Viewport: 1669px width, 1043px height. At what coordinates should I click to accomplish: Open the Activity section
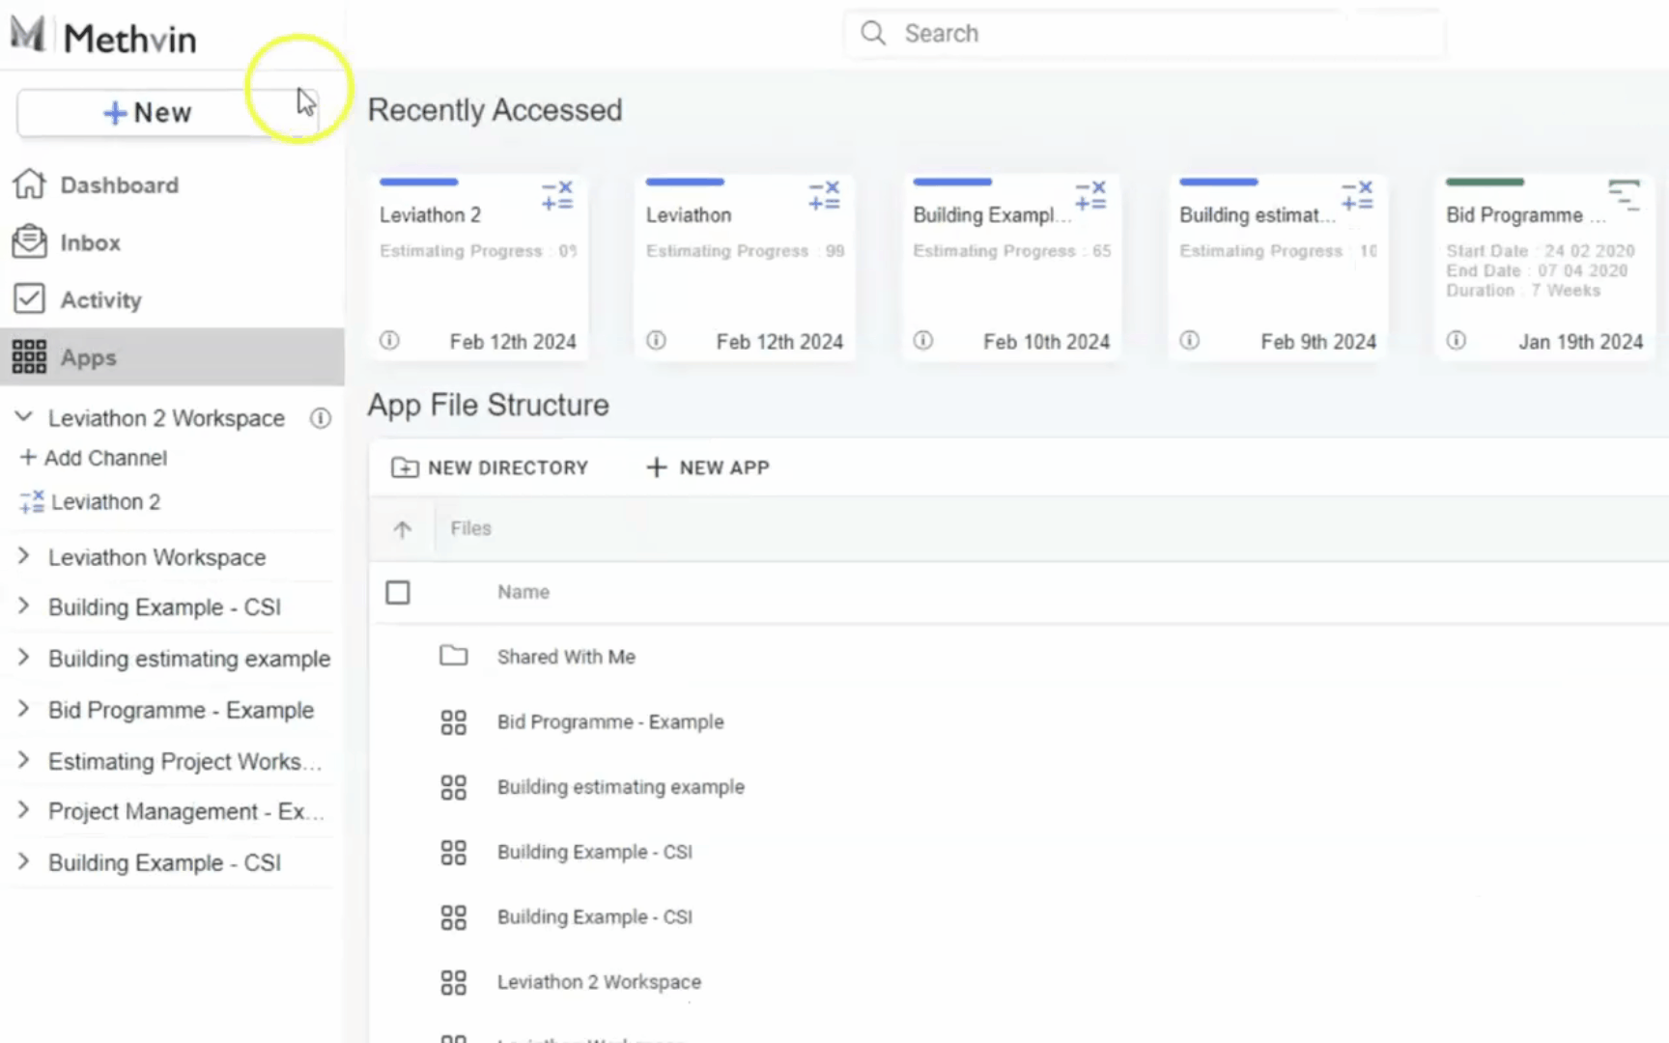click(100, 300)
